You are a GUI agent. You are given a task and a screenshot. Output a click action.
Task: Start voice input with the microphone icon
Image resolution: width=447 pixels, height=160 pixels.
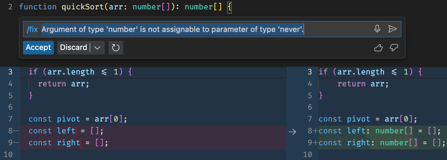[x=377, y=29]
